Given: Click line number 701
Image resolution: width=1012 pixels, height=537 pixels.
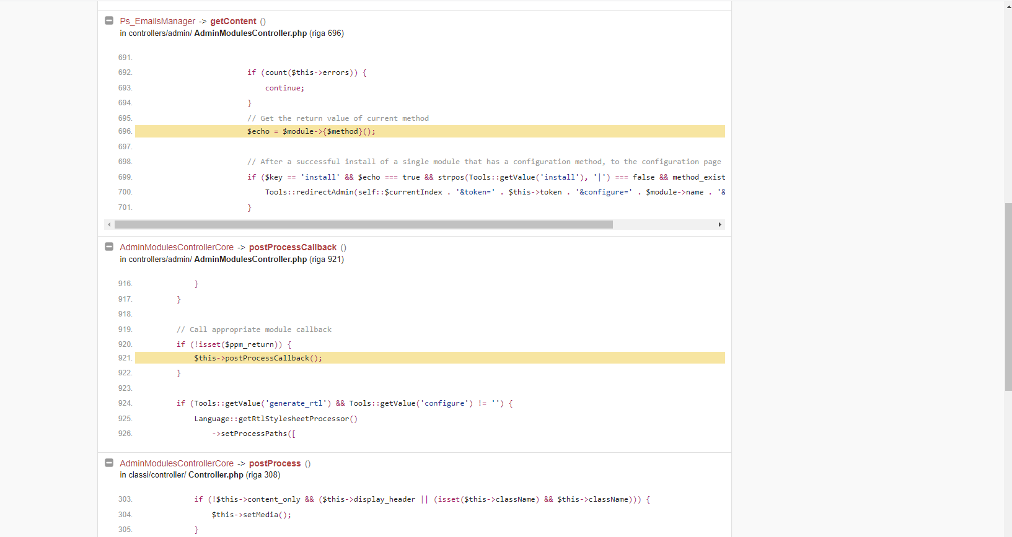Looking at the screenshot, I should click(x=125, y=207).
